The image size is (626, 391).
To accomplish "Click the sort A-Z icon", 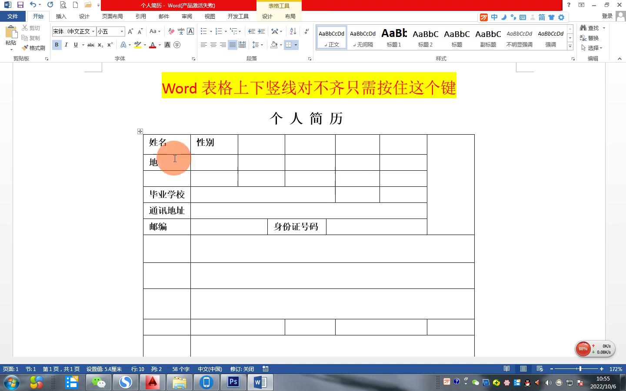I will [293, 31].
